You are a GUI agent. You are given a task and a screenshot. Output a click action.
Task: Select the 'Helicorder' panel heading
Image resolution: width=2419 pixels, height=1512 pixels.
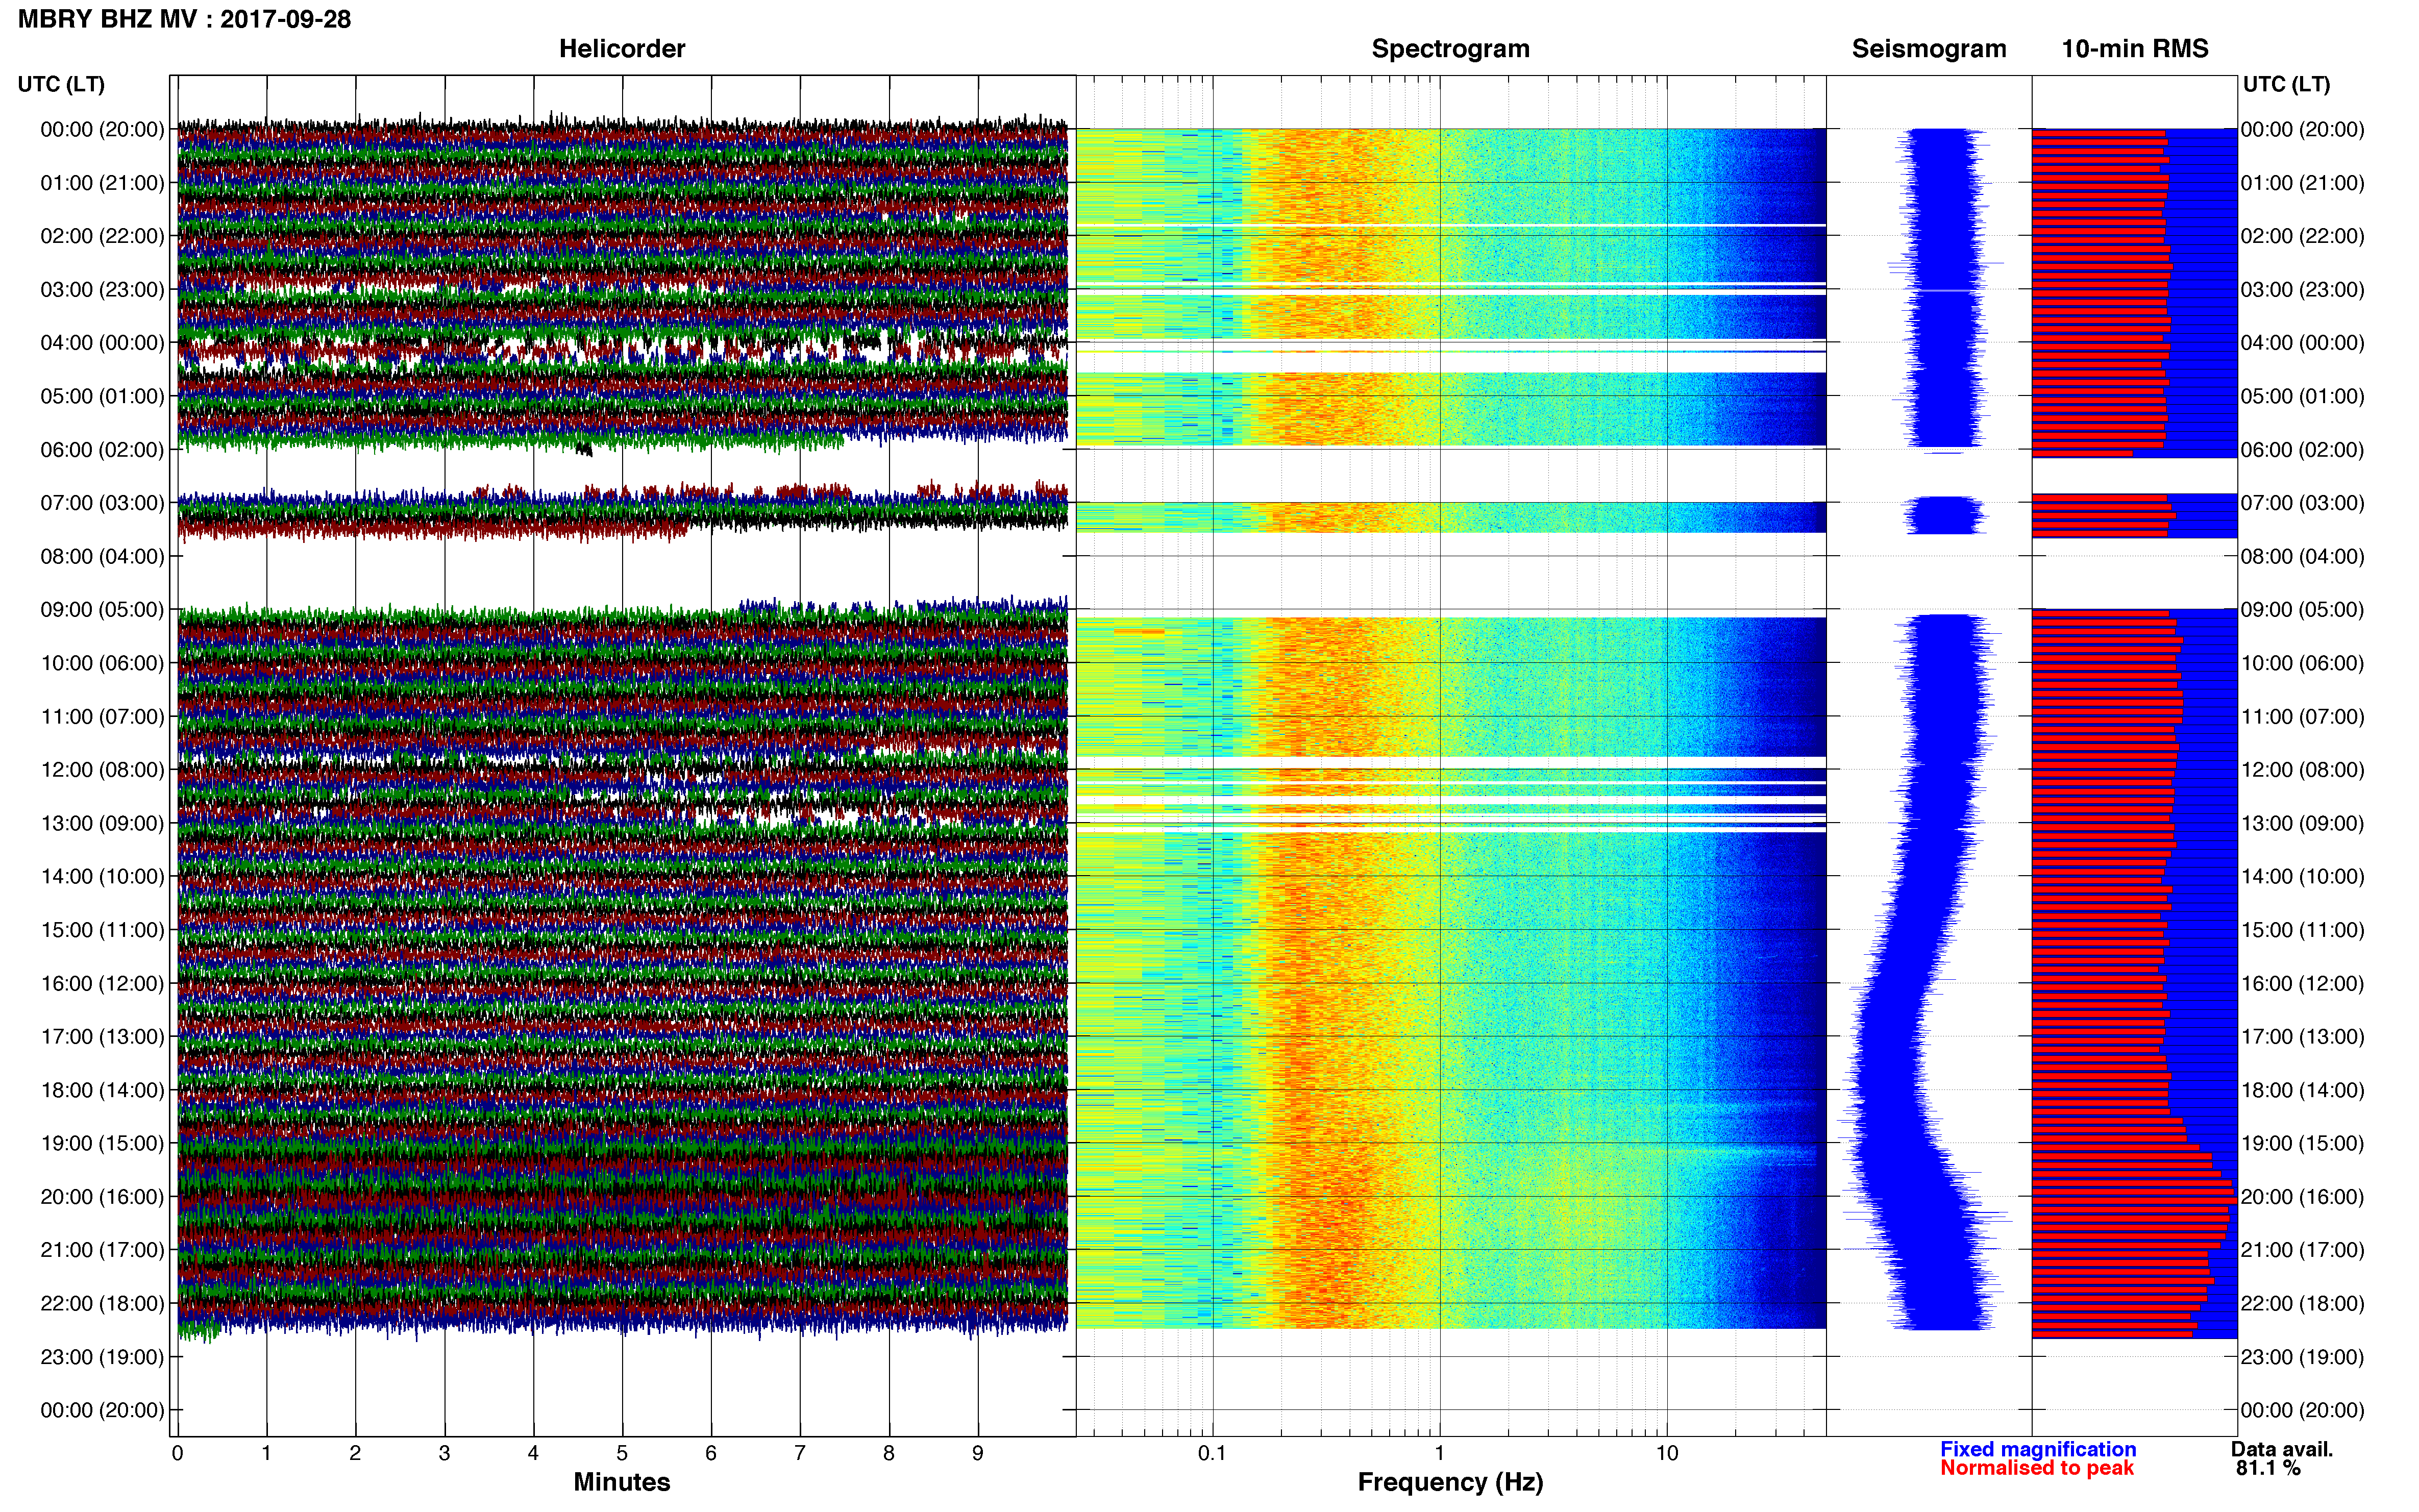622,49
